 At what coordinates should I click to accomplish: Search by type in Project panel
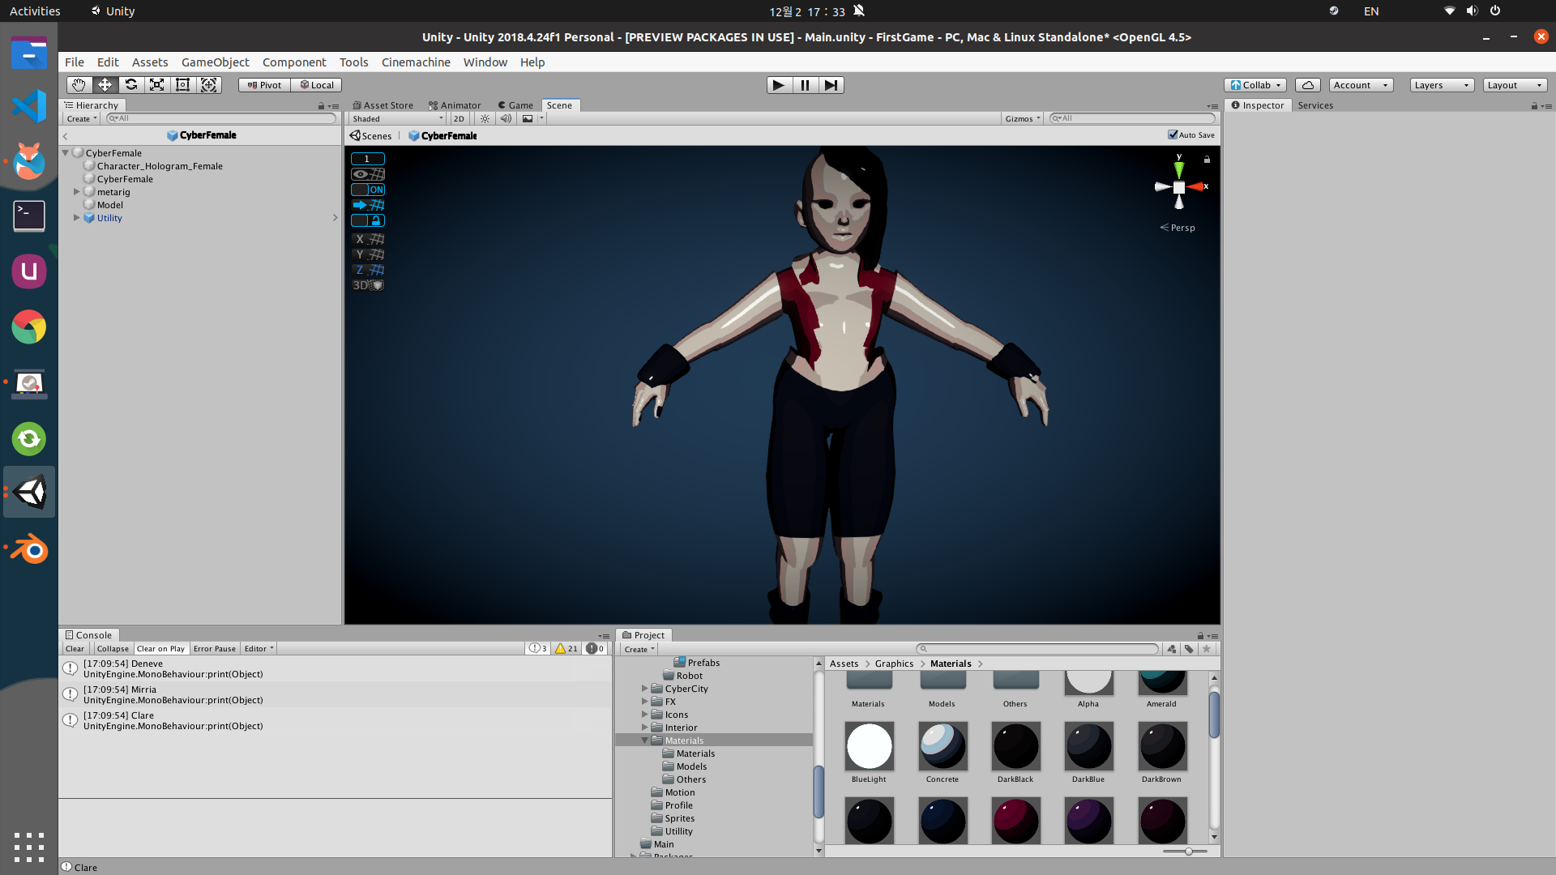(x=1172, y=649)
